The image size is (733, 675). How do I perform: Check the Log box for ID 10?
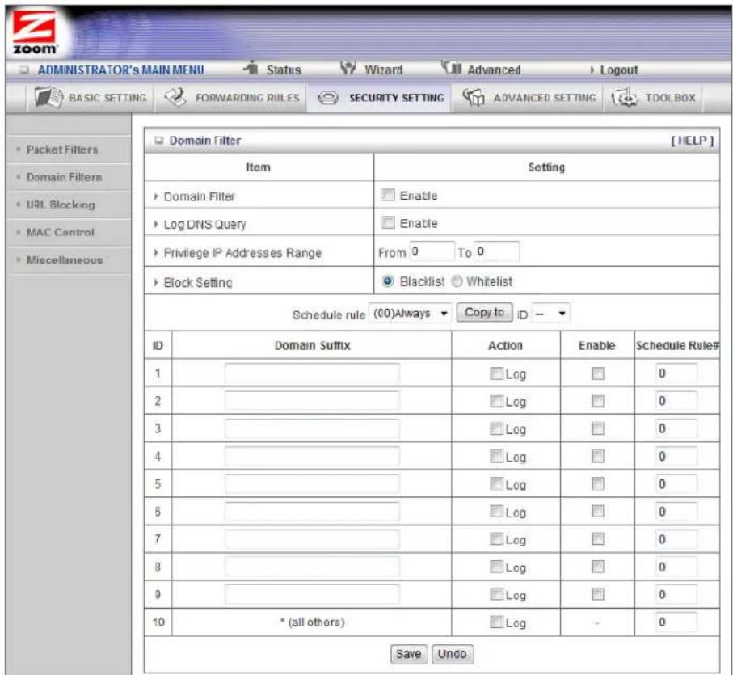point(496,622)
